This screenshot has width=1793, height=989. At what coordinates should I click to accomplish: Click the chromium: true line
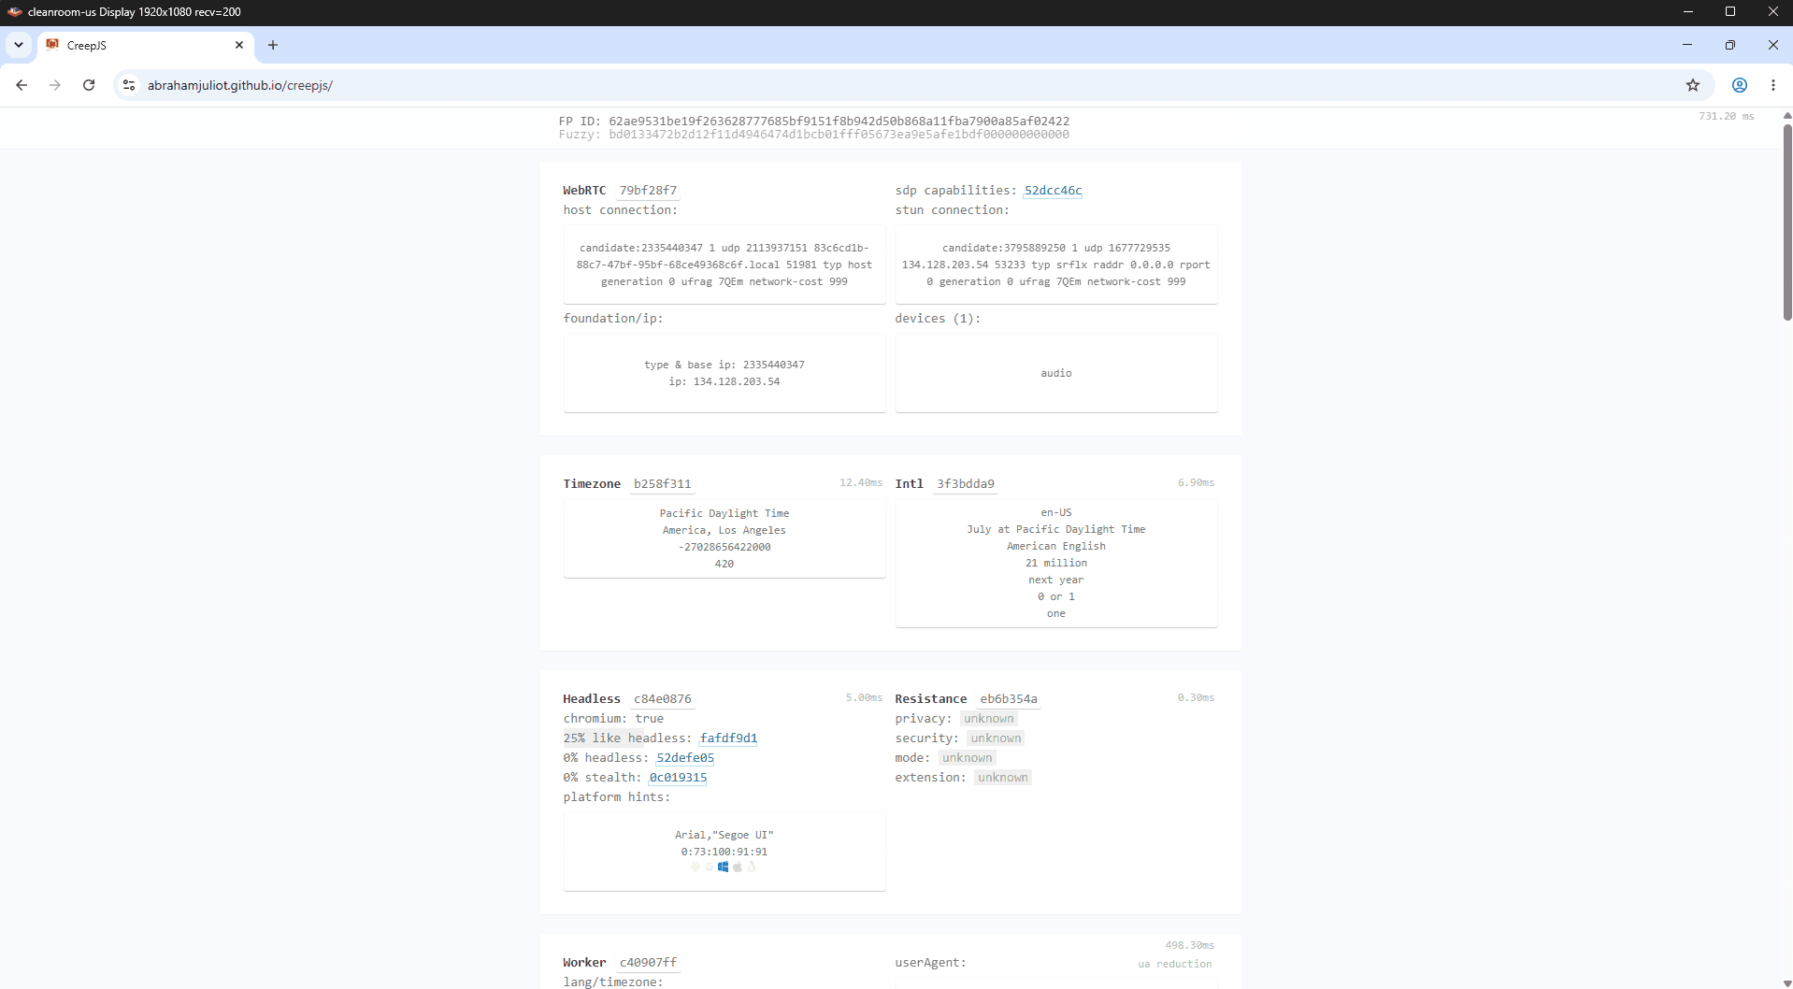pyautogui.click(x=613, y=719)
